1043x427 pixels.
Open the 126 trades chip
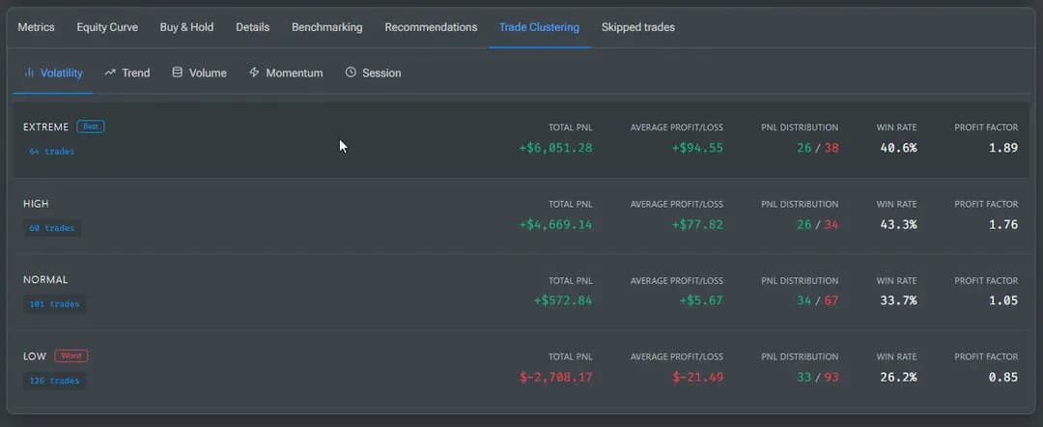54,381
